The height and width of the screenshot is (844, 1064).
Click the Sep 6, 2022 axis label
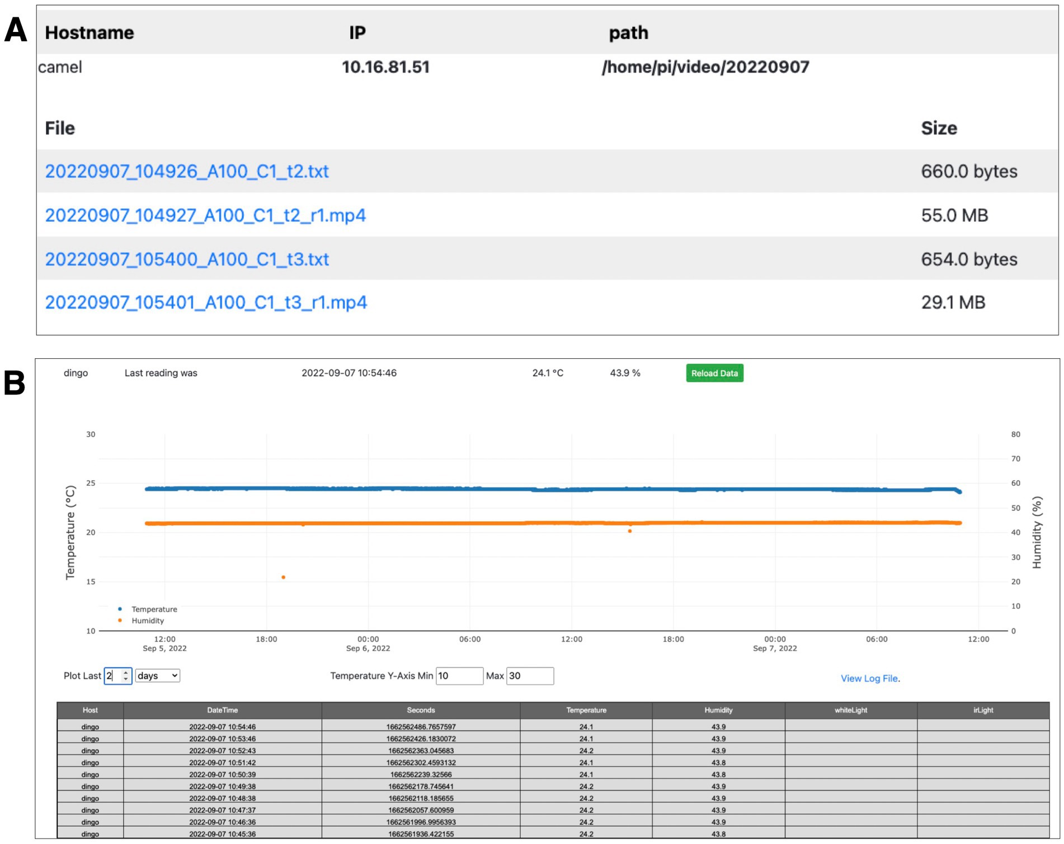(368, 649)
